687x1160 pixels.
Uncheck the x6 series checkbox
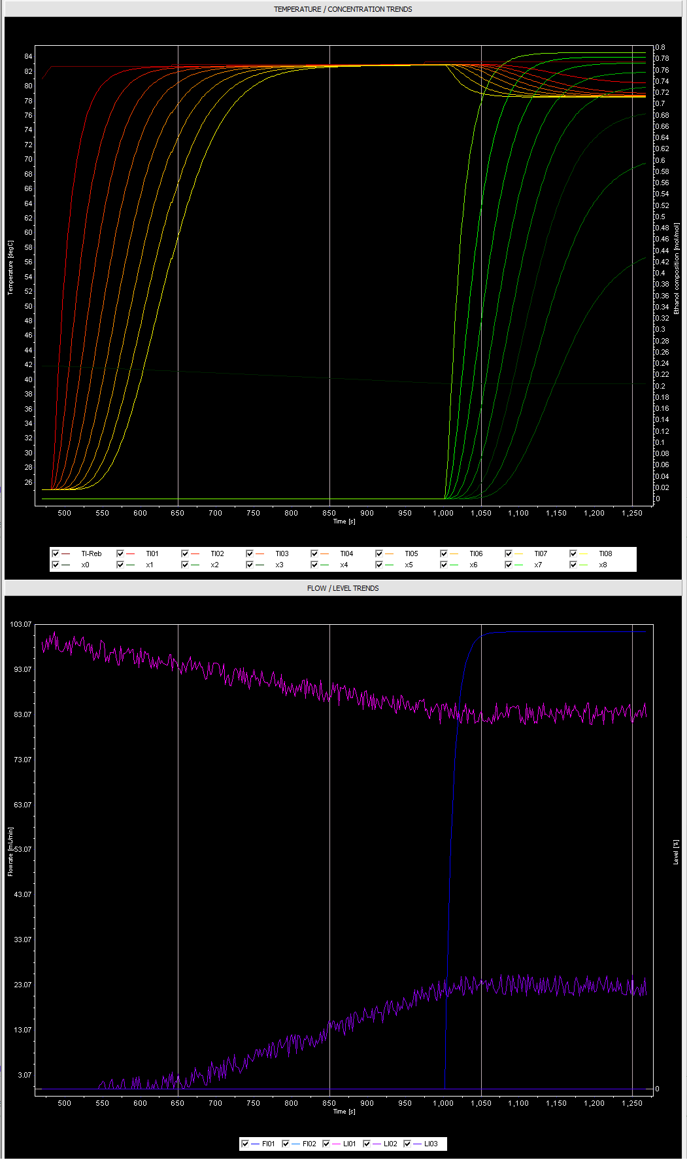pos(444,565)
